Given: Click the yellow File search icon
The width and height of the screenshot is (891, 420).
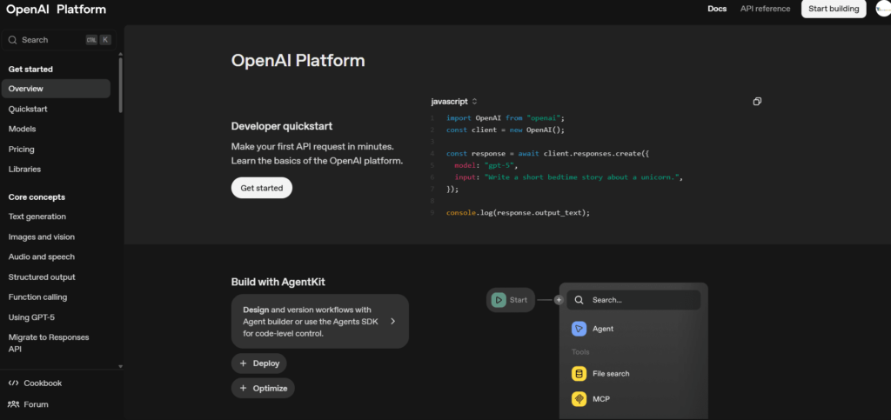Looking at the screenshot, I should click(x=579, y=373).
